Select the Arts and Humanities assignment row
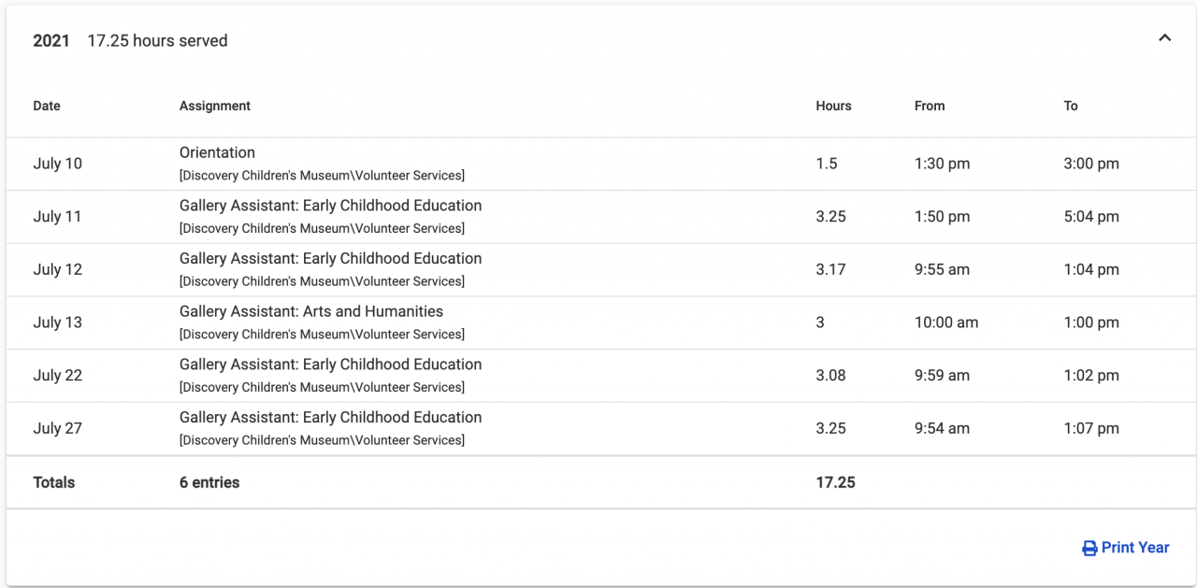The width and height of the screenshot is (1197, 588). (x=311, y=312)
